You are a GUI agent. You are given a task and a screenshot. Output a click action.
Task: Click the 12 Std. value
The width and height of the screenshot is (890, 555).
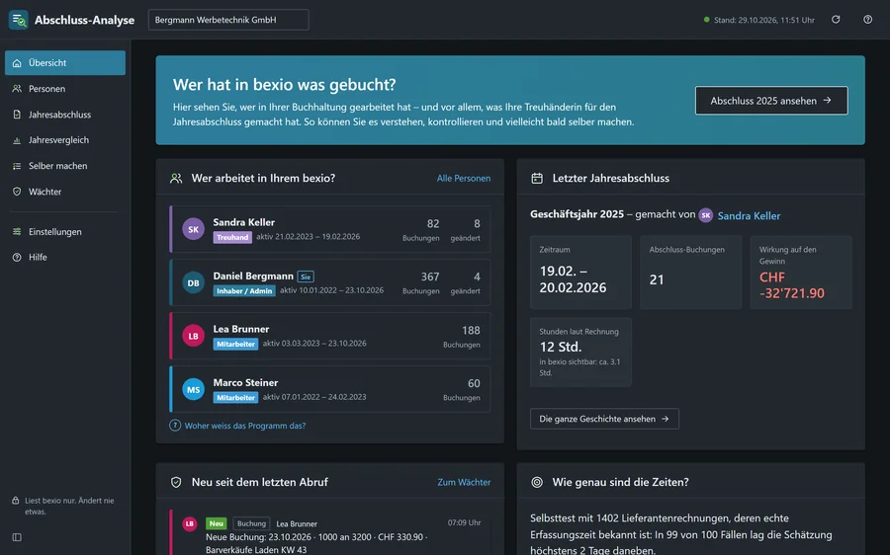[561, 347]
